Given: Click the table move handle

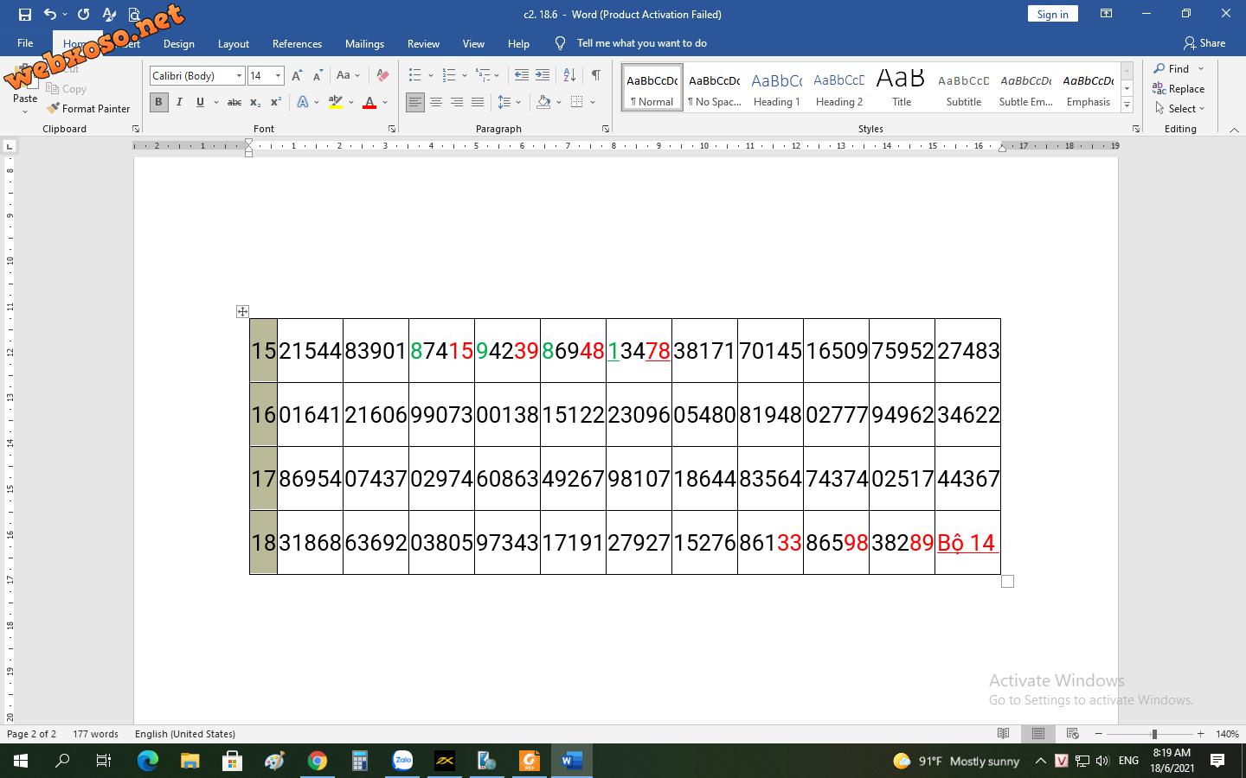Looking at the screenshot, I should (x=242, y=311).
